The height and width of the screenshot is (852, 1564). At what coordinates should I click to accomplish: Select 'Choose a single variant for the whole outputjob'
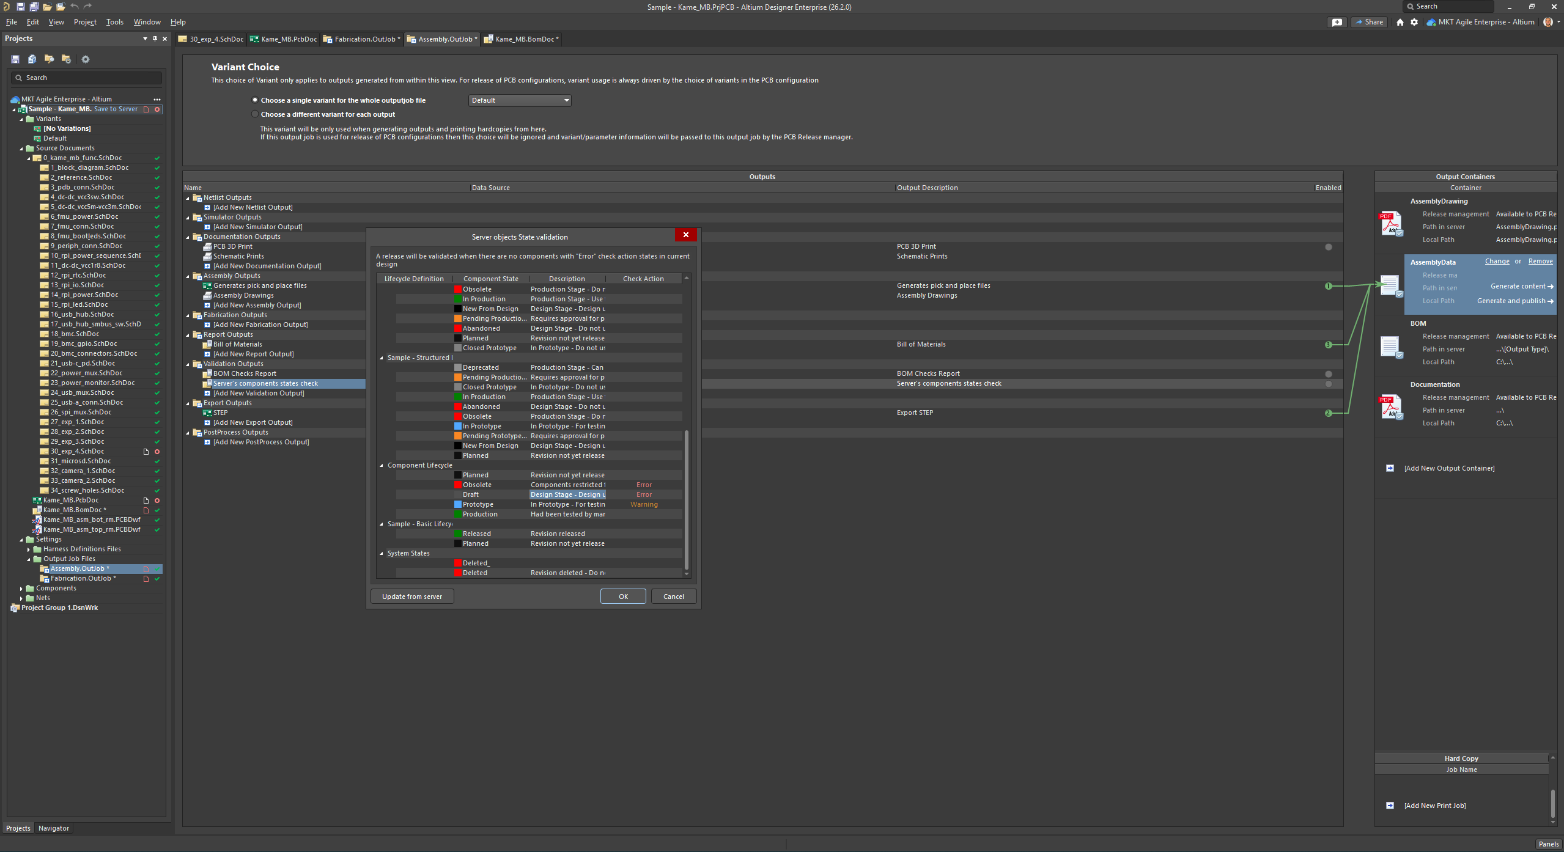(x=255, y=100)
